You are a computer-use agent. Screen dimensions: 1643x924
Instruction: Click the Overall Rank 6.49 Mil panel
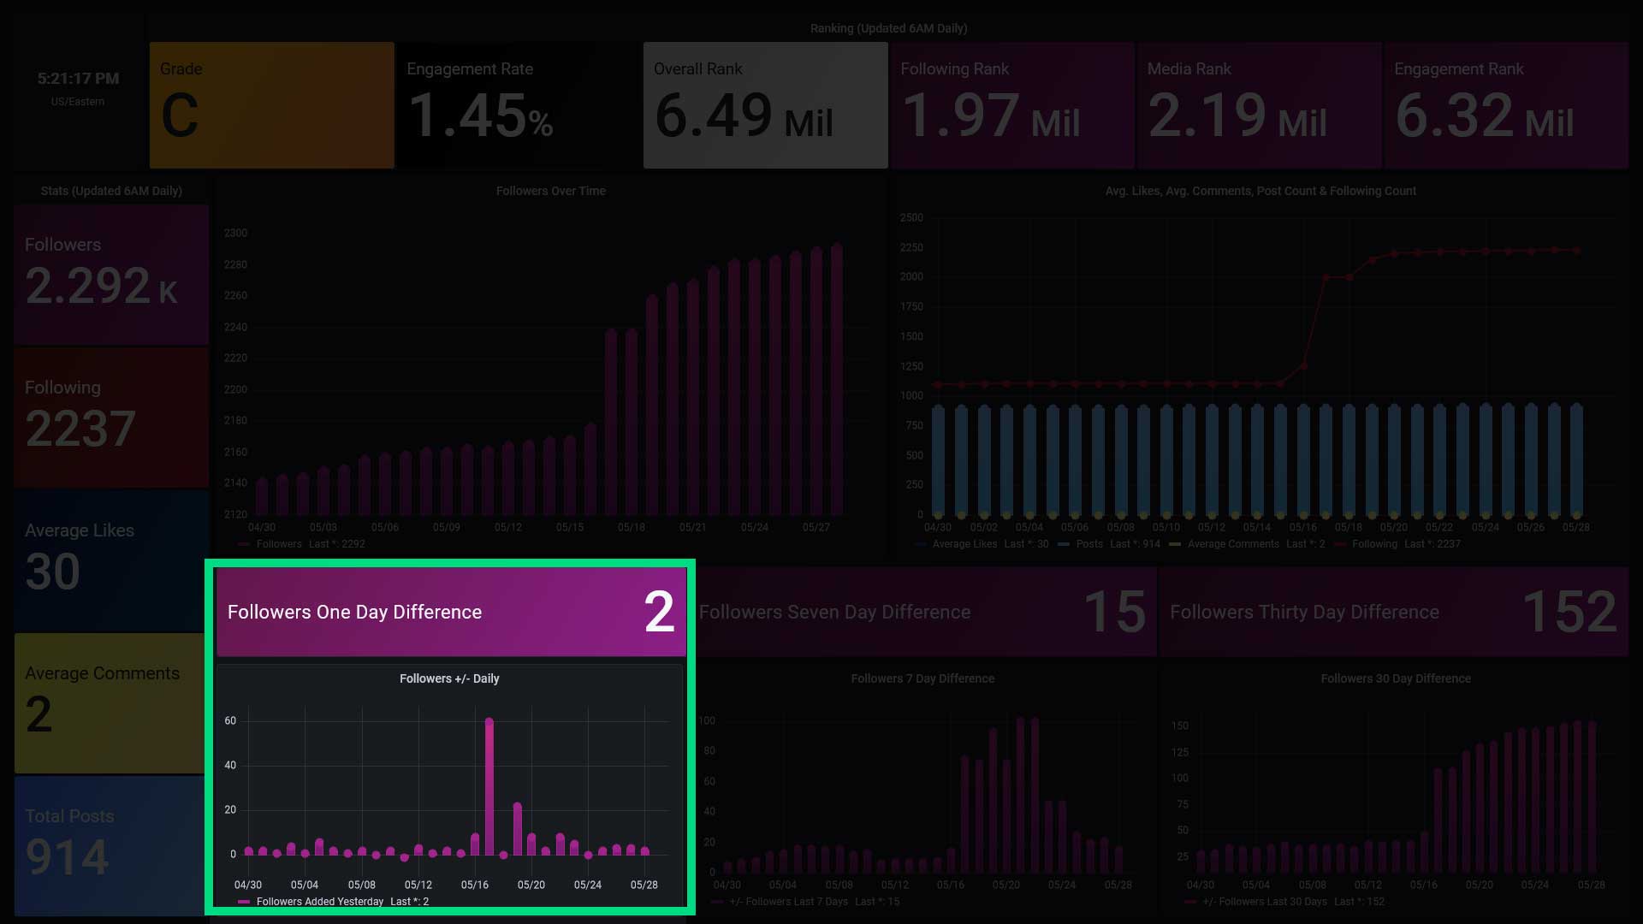click(x=765, y=105)
